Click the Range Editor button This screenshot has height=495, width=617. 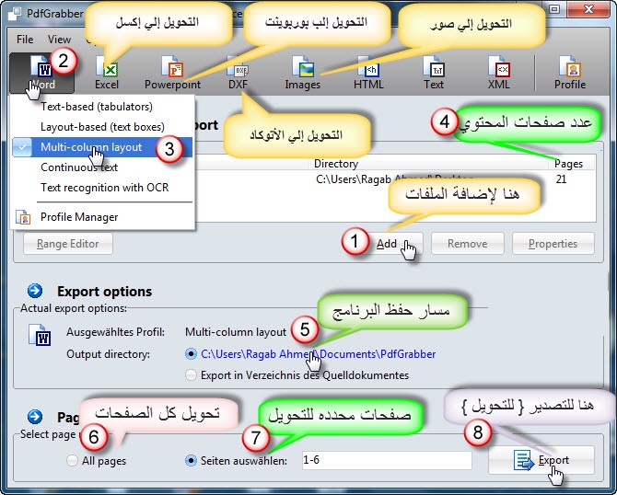(68, 244)
